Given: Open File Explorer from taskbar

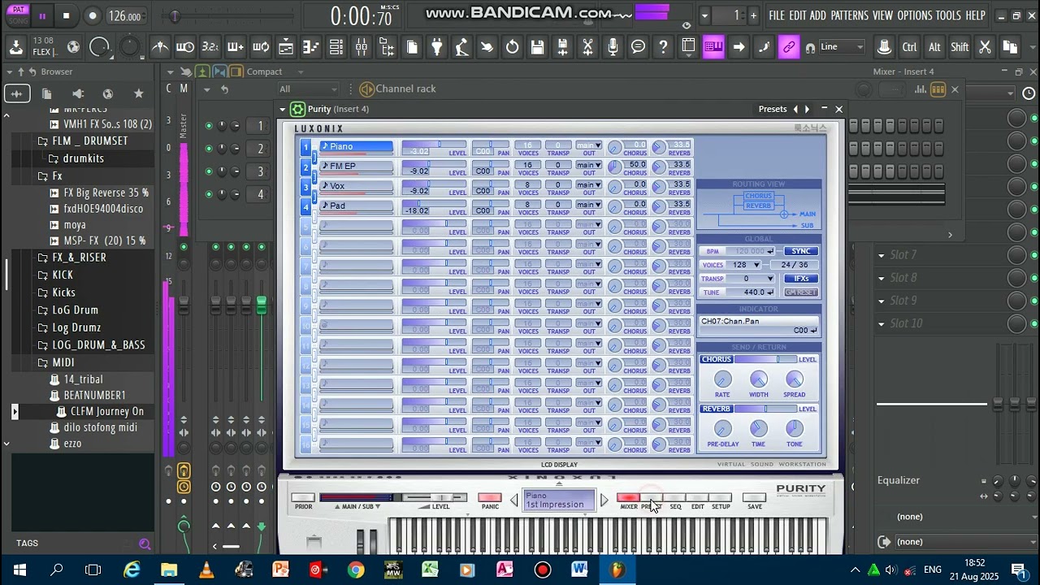Looking at the screenshot, I should [169, 570].
